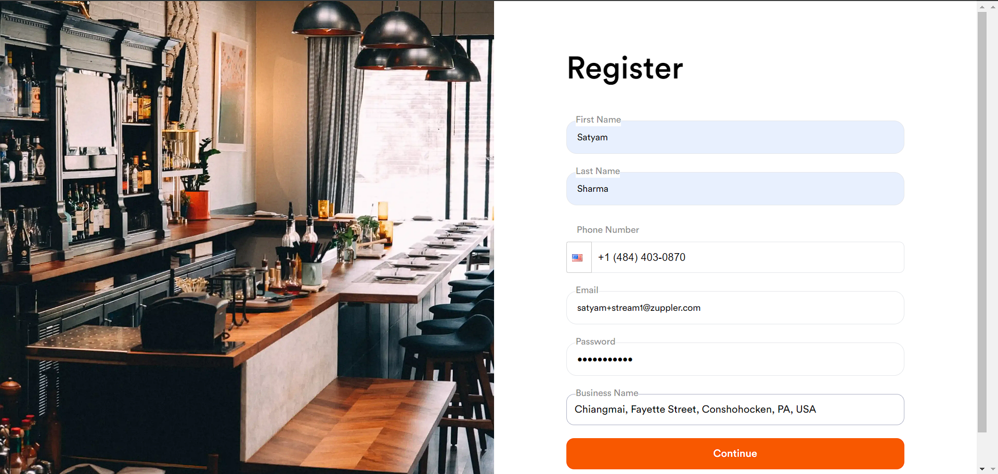
Task: Click the Password field with masked dots
Action: pyautogui.click(x=735, y=359)
